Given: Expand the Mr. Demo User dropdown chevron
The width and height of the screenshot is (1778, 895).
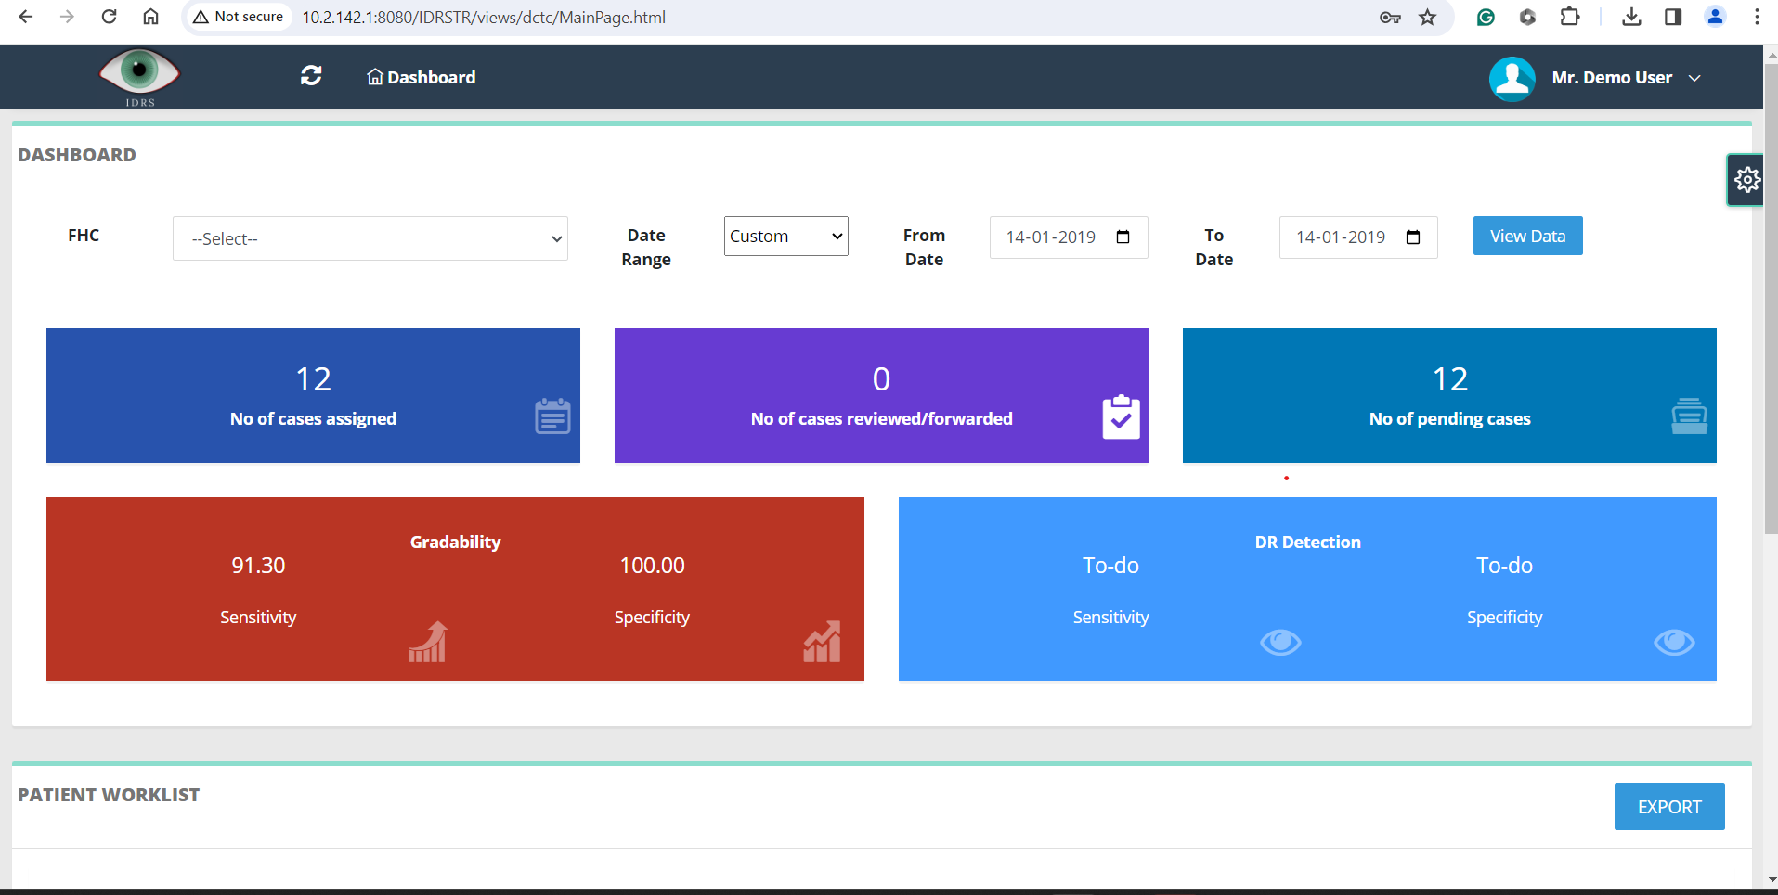Looking at the screenshot, I should click(x=1694, y=79).
